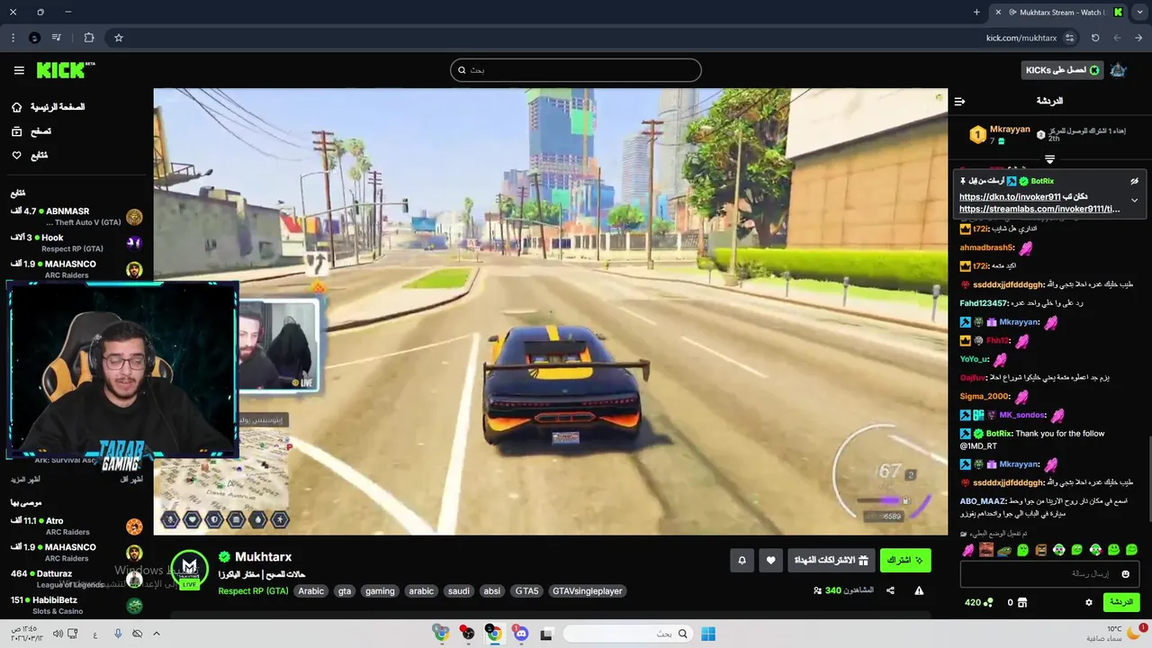Click the Arabic capitalized tag
This screenshot has width=1152, height=648.
[x=310, y=591]
